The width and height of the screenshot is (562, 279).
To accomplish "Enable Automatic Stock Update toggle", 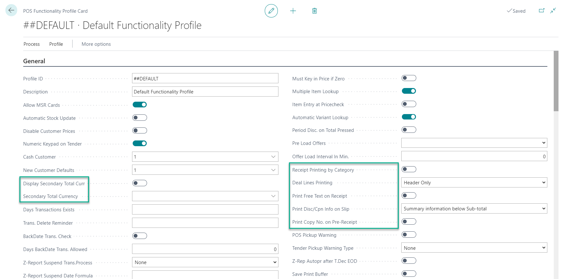I will click(x=140, y=118).
